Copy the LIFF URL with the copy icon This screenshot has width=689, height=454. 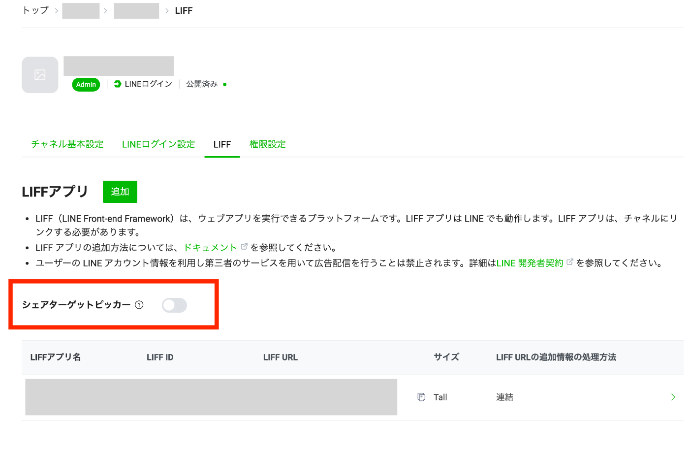(421, 397)
